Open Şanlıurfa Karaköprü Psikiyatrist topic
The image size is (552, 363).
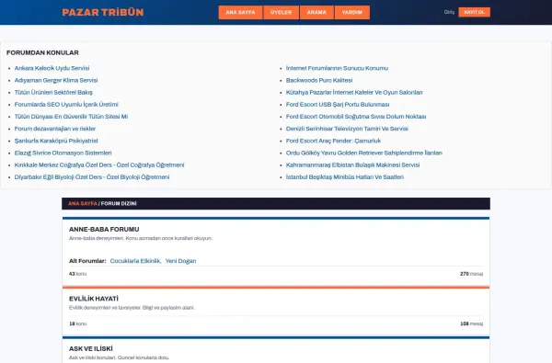(x=56, y=141)
